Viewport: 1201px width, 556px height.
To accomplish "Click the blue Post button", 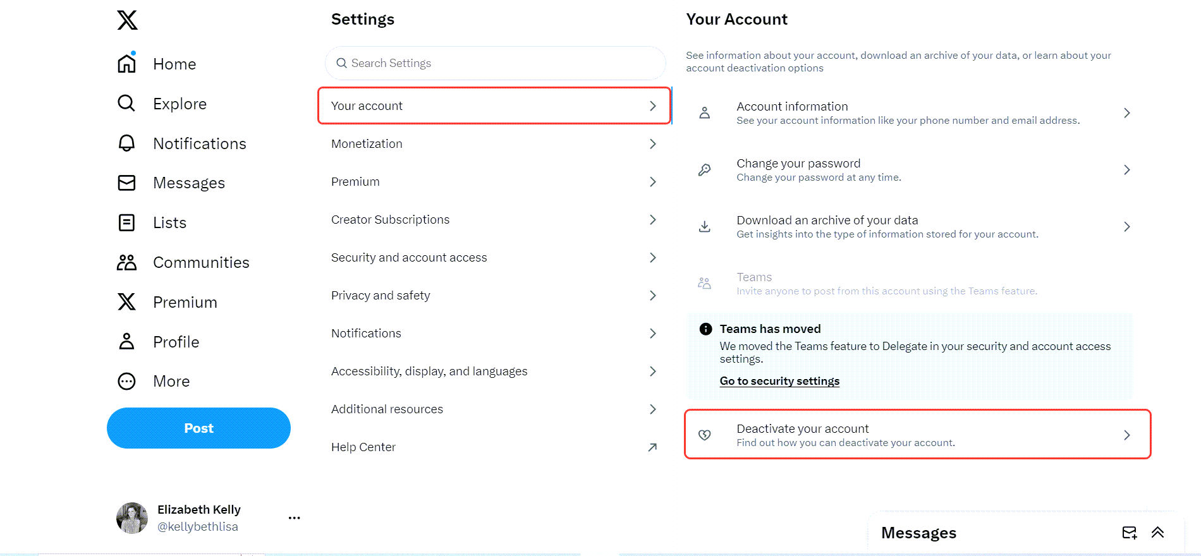I will tap(198, 428).
